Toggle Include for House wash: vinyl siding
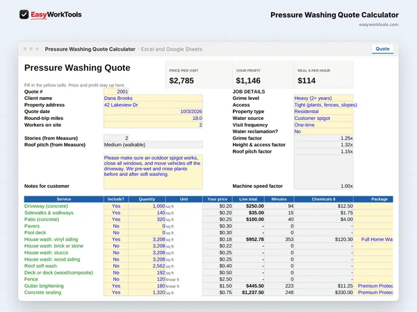Image resolution: width=417 pixels, height=312 pixels. [x=116, y=239]
